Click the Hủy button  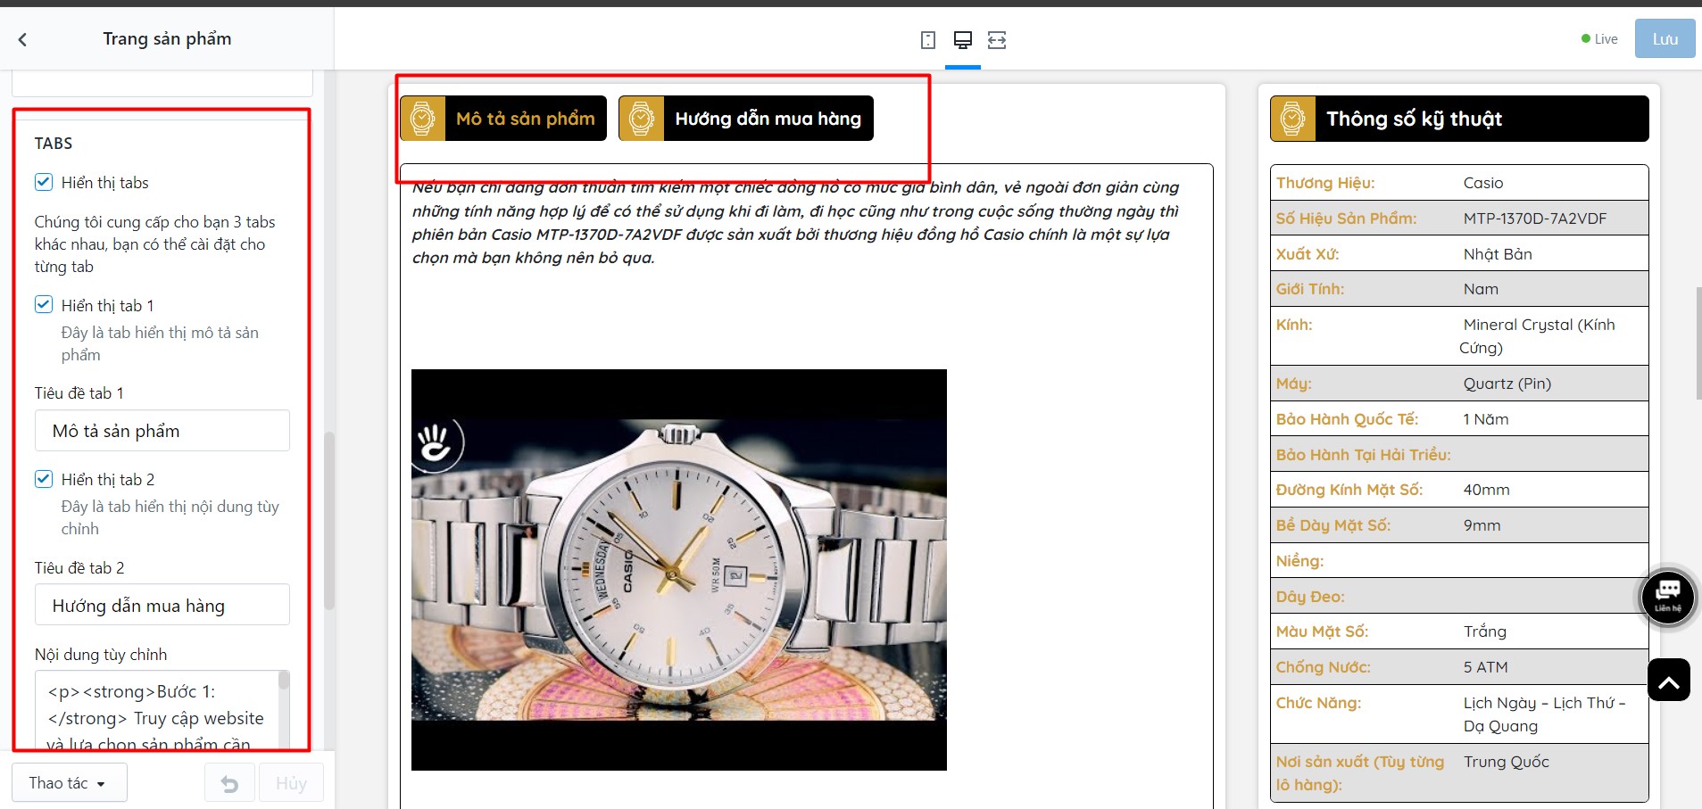coord(291,783)
